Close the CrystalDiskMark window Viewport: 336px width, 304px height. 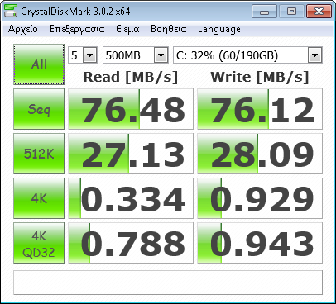pyautogui.click(x=319, y=12)
